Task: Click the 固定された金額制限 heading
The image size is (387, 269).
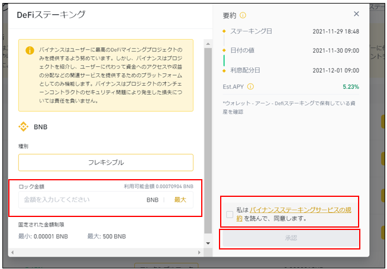Action: (x=41, y=225)
